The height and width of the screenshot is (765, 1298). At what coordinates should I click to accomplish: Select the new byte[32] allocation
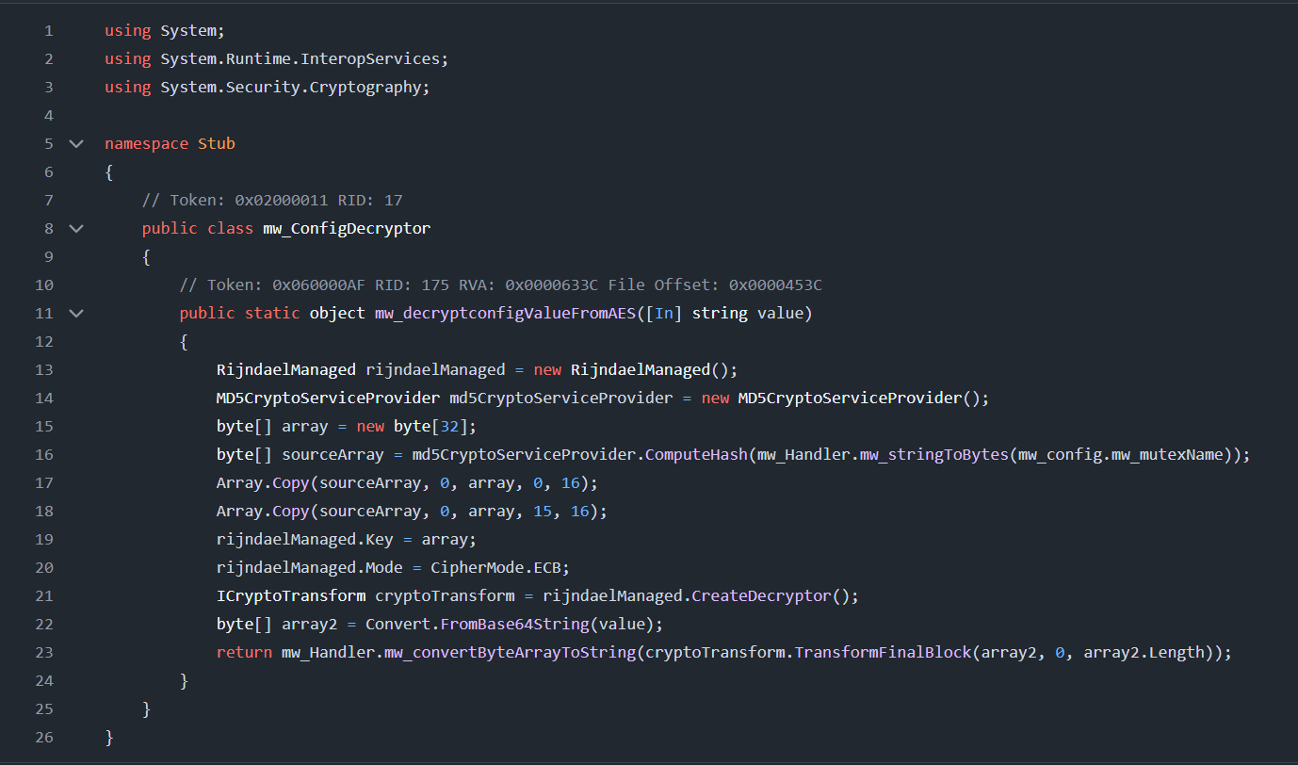click(414, 426)
